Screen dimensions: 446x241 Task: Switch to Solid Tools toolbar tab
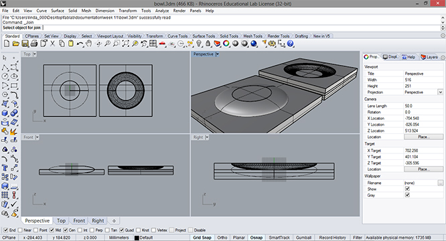click(x=229, y=36)
